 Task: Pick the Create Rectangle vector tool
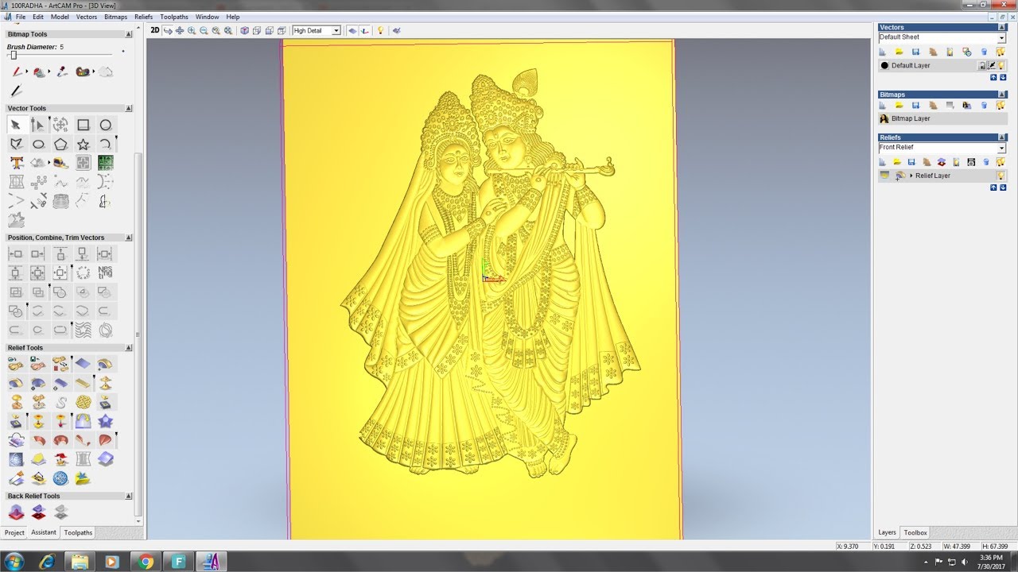83,125
